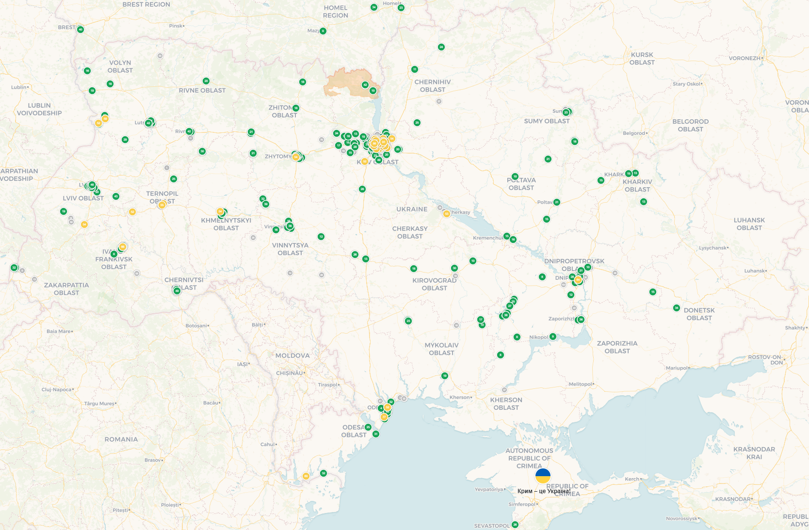Click the green marker 19 north of Kherson

click(445, 376)
